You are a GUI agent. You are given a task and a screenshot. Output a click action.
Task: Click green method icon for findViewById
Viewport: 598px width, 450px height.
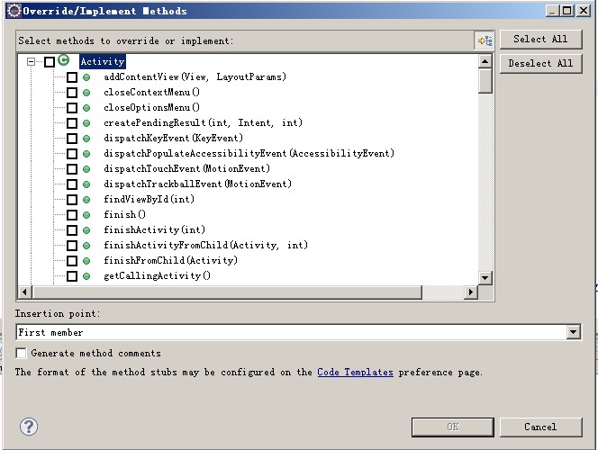(86, 200)
